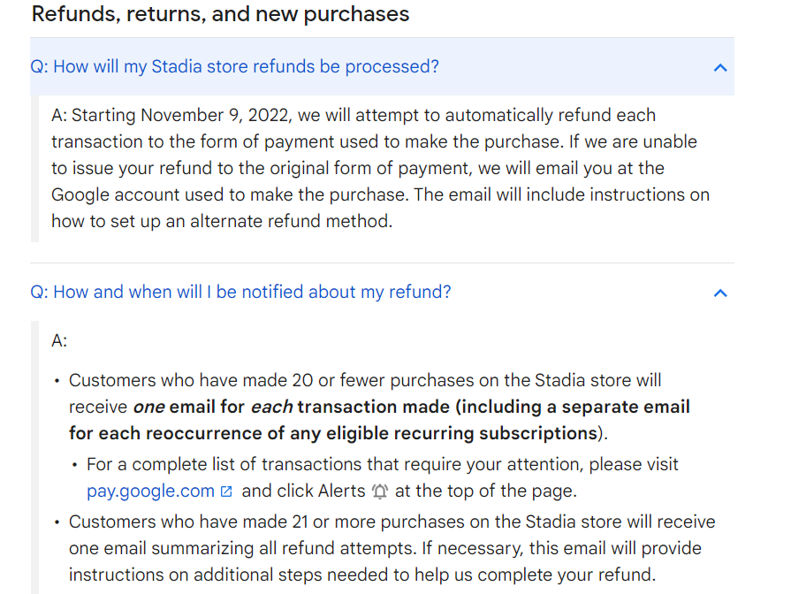791x594 pixels.
Task: Click the italic word 'each' before 'transaction made'
Action: [x=271, y=407]
